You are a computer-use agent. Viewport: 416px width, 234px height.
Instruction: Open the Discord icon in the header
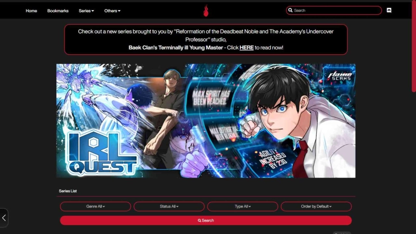[x=389, y=10]
